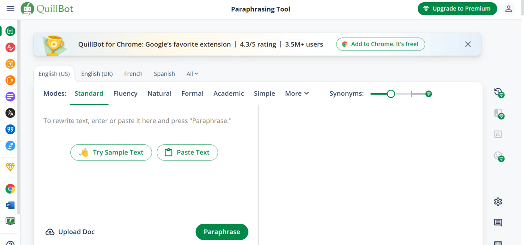This screenshot has height=245, width=524.
Task: Open the Translator sidebar tool
Action: pyautogui.click(x=10, y=113)
